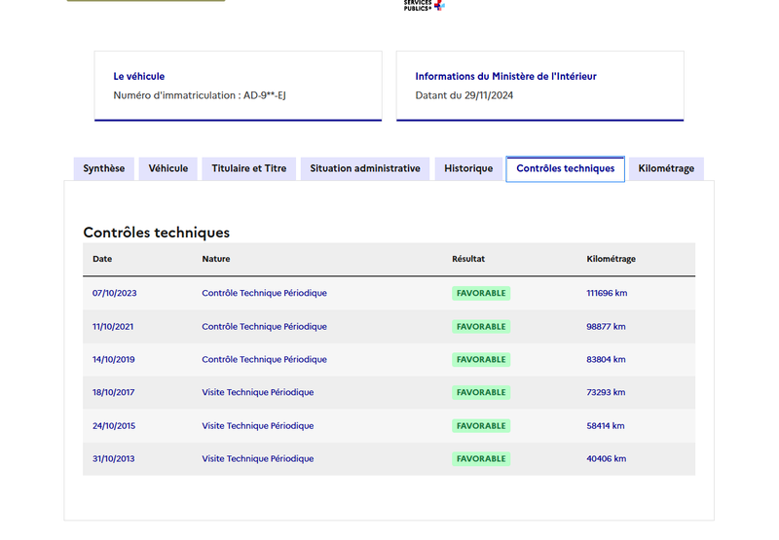The image size is (779, 540).
Task: Select date 11/10/2021 in the table
Action: coord(113,327)
